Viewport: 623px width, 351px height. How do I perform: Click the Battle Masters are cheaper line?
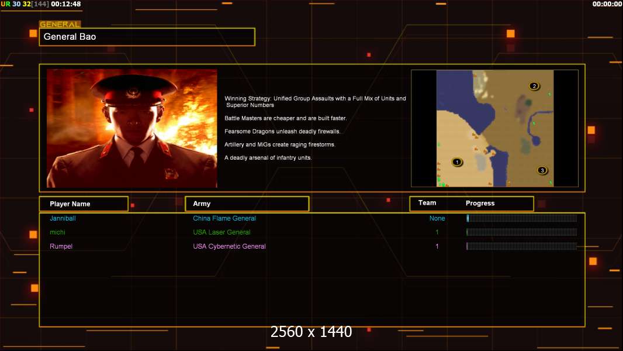(x=285, y=118)
